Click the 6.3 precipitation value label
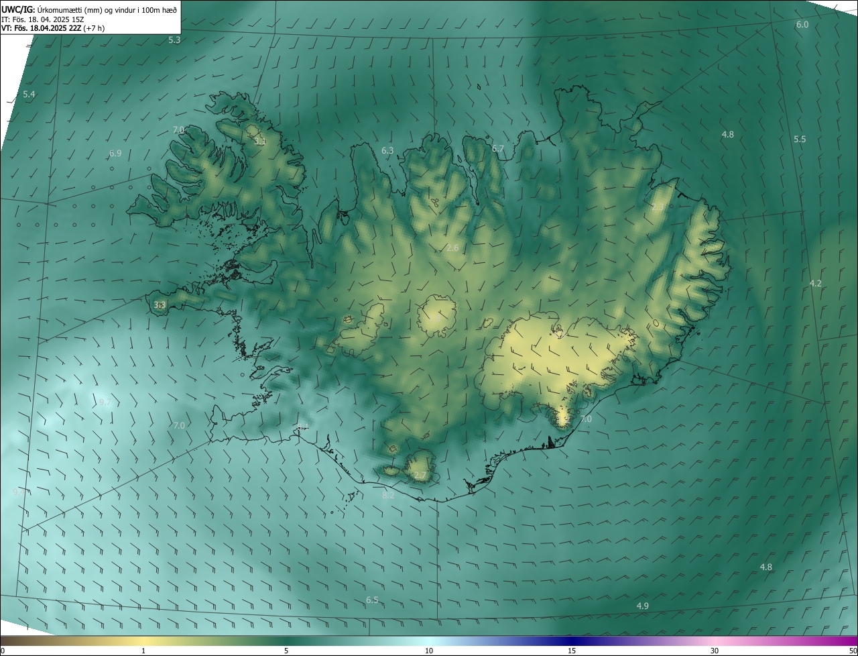This screenshot has width=858, height=656. tap(387, 151)
